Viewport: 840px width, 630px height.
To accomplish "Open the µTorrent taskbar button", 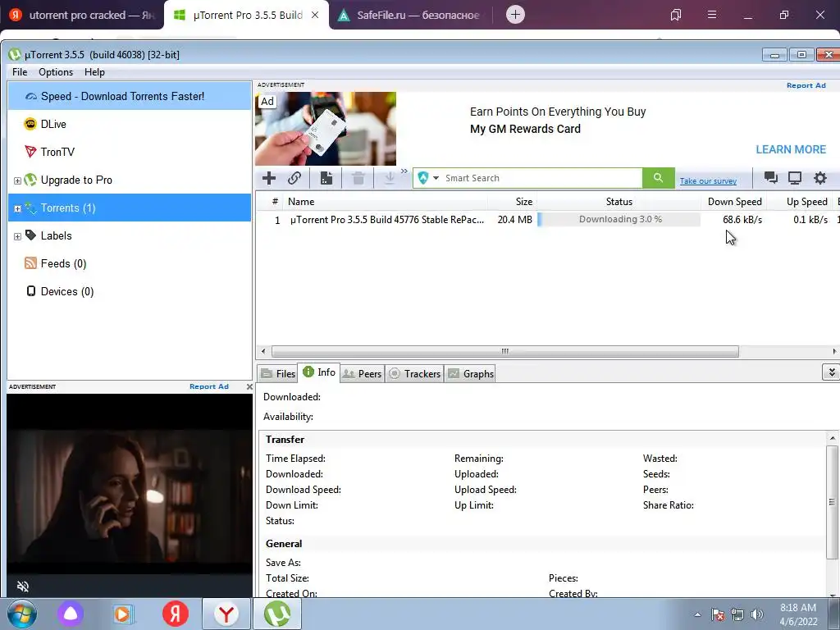I will click(277, 614).
